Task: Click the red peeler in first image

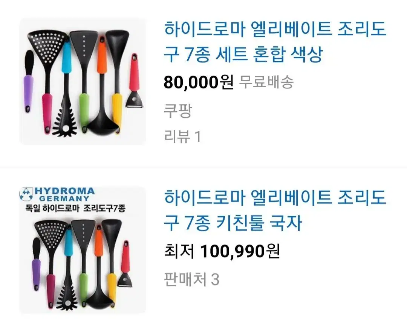Action: [x=134, y=80]
